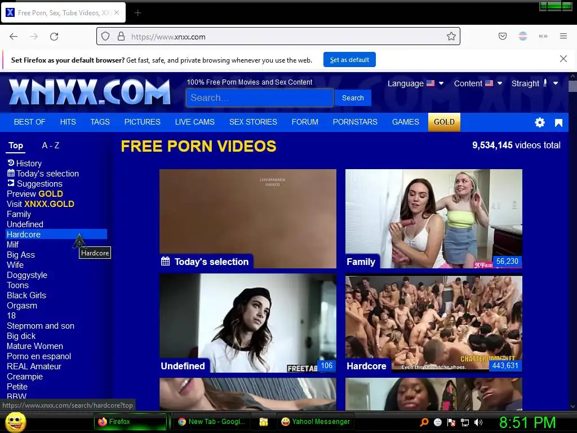Bookmark this page with the star icon
Screen dimensions: 577x433
point(451,36)
